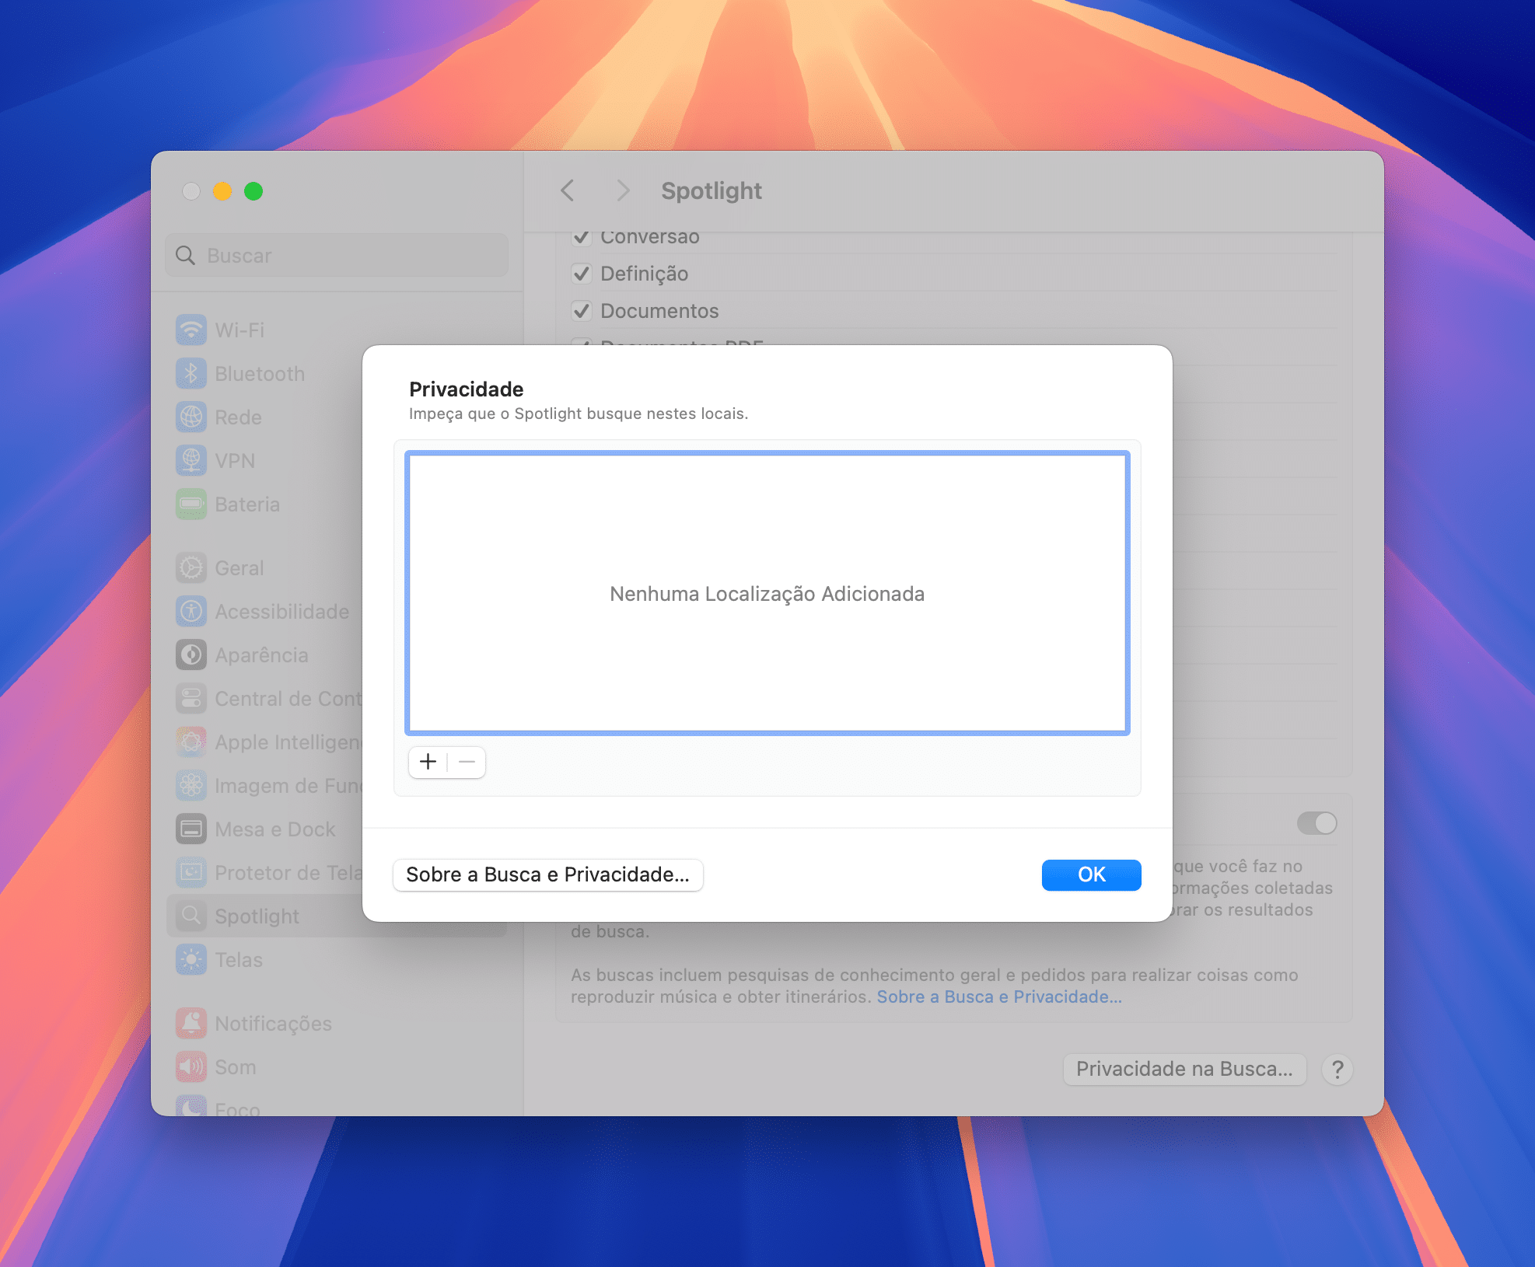Add a location with the plus button

[428, 762]
